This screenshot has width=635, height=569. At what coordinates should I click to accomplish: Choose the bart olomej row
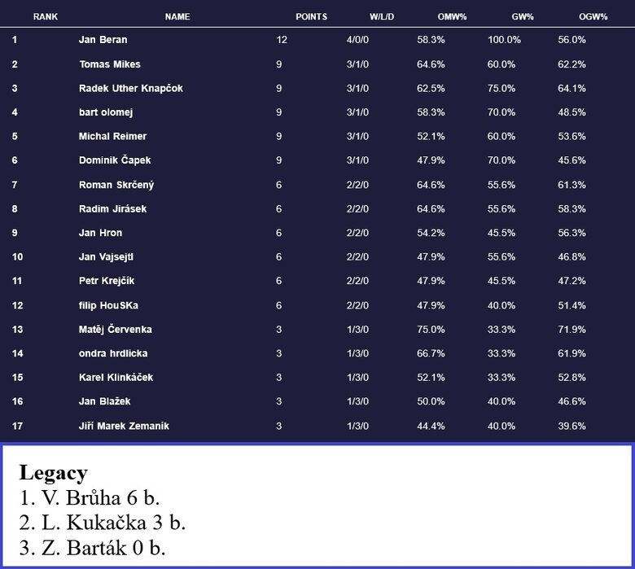pyautogui.click(x=317, y=112)
